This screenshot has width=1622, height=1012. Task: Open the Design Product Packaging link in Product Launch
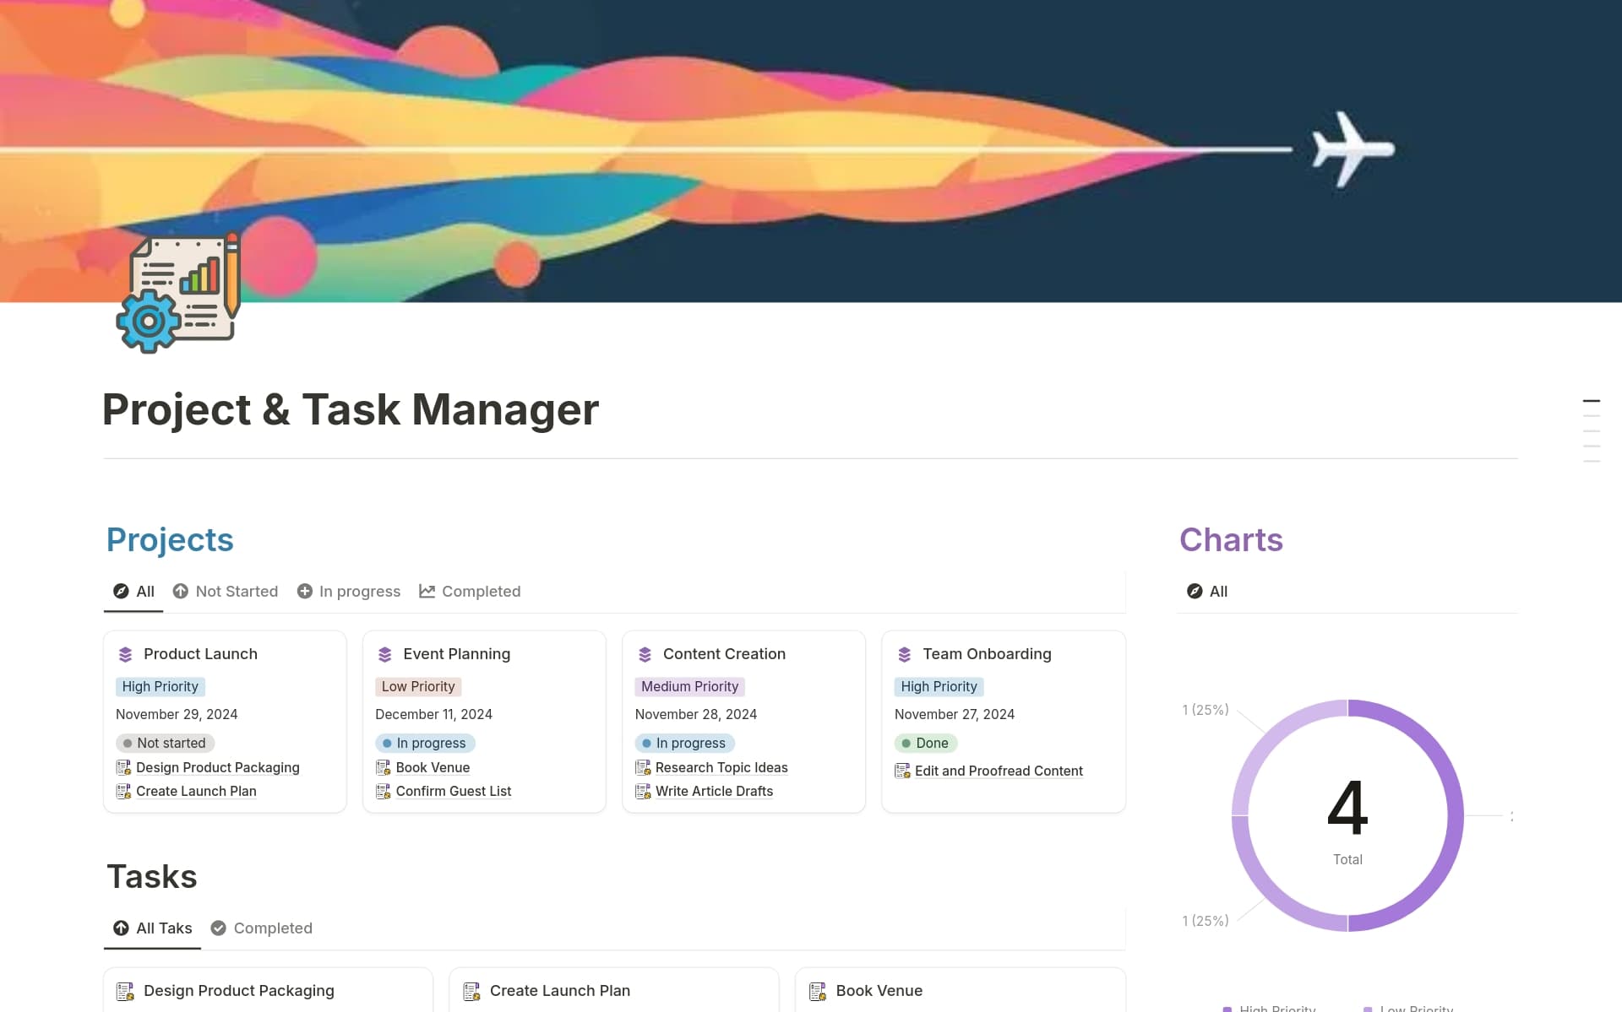tap(218, 767)
